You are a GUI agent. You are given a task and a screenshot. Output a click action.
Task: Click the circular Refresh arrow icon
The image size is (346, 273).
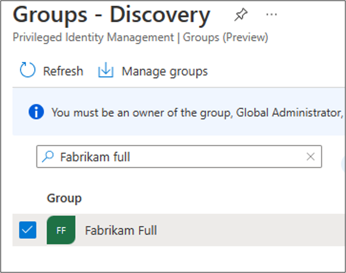coord(27,71)
